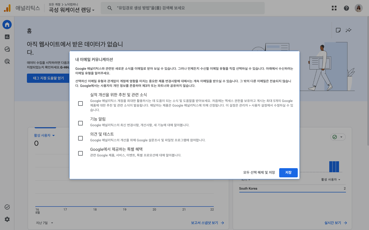Check 실적 개선을 위한 추천 및 관련 소식 checkbox
This screenshot has height=230, width=369.
click(80, 103)
